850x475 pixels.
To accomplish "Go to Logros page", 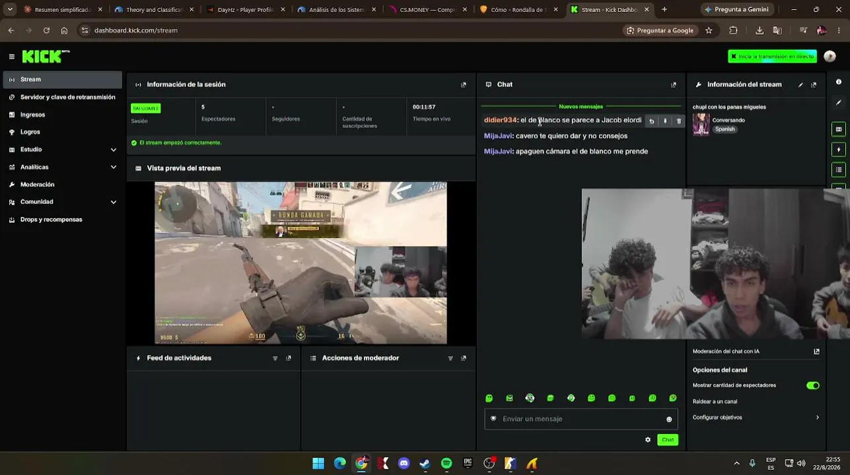I will coord(61,132).
